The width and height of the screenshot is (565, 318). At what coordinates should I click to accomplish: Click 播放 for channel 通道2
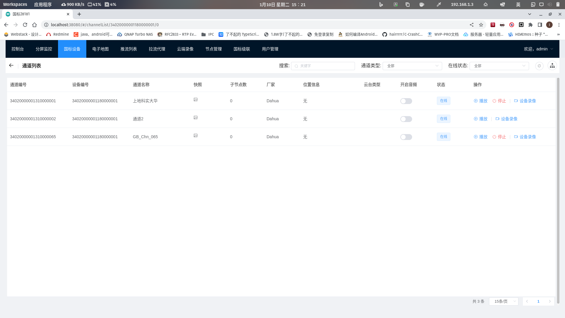coord(480,119)
